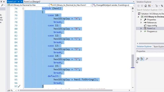Switch to the Solution Explorer bottom tab
This screenshot has width=164, height=92.
click(144, 47)
